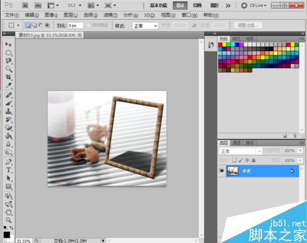
Task: Open the 编辑 Edit menu
Action: pos(32,15)
